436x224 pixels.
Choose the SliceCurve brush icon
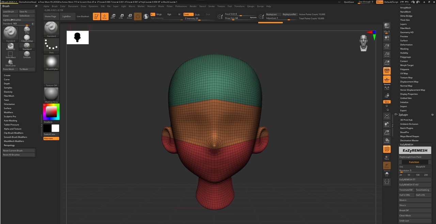(11, 62)
